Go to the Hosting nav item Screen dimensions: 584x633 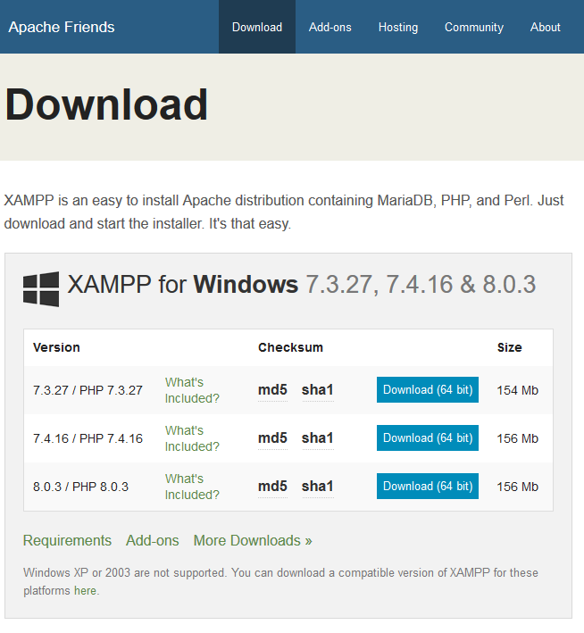(397, 27)
